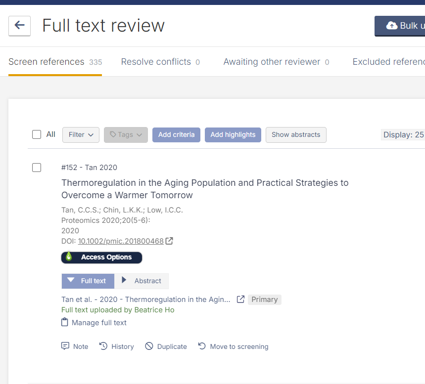This screenshot has height=384, width=425.
Task: Open the Awaiting other reviewer tab
Action: [276, 62]
